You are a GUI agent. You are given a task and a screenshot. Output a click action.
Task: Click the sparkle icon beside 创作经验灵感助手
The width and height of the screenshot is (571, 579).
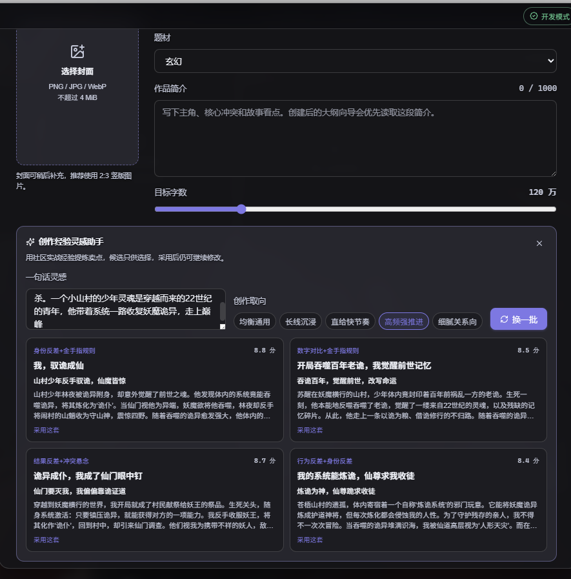[x=30, y=242]
